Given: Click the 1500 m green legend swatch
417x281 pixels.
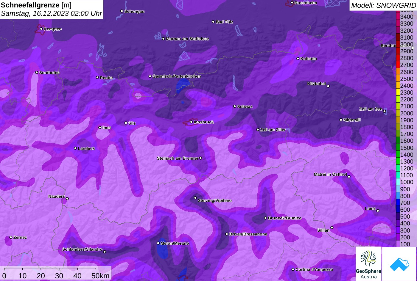Looking at the screenshot, I should pos(398,147).
